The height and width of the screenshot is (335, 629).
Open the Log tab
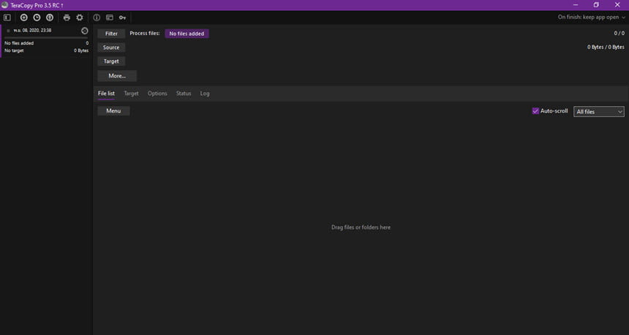click(x=205, y=94)
